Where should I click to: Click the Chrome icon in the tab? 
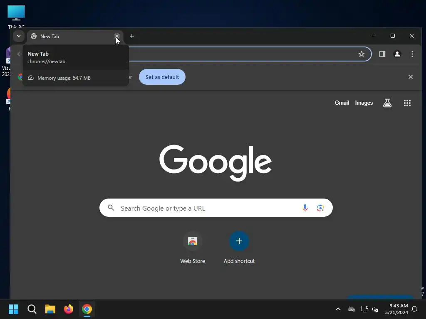click(34, 37)
